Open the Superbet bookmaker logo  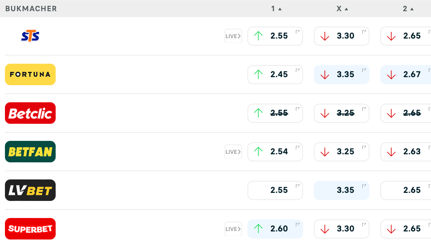click(x=30, y=229)
